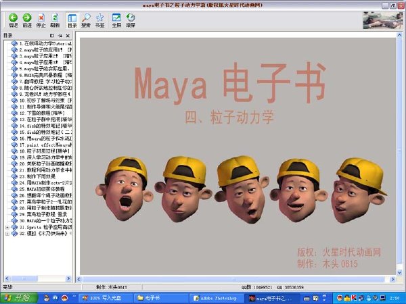Click the page view horizontal scrollbar thumb
This screenshot has width=406, height=304.
[x=234, y=279]
